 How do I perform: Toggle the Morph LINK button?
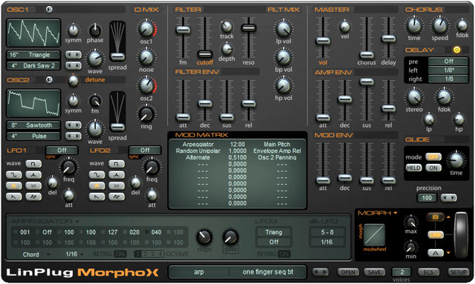click(x=436, y=235)
